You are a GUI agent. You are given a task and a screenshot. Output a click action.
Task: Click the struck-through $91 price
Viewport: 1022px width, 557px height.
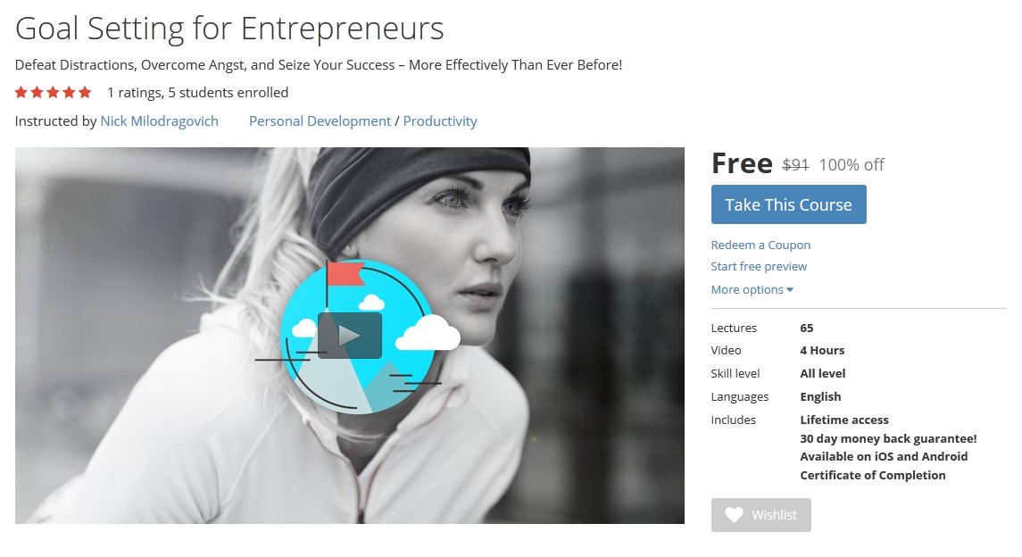pos(795,165)
